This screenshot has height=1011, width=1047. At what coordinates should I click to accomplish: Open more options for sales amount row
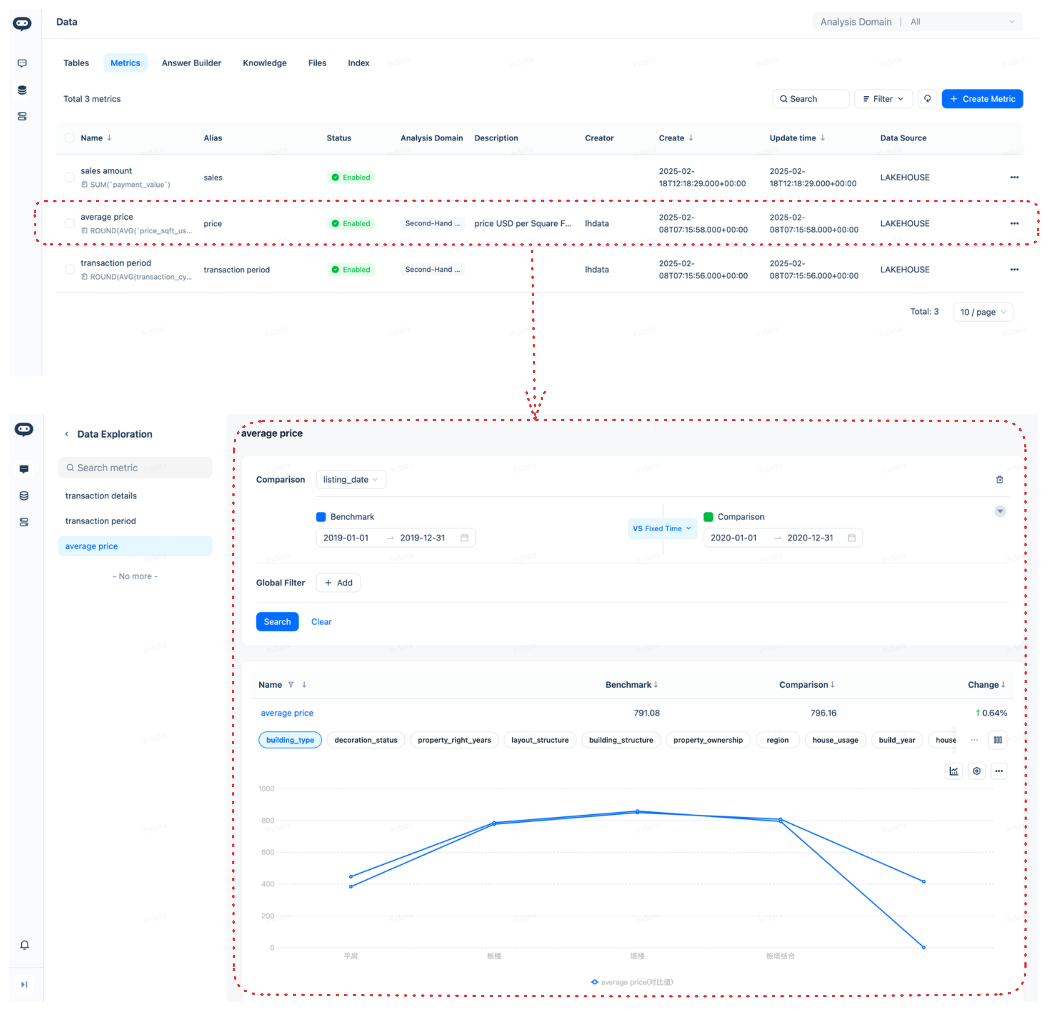point(1014,177)
